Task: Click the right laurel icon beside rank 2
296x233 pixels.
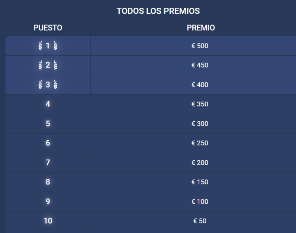Action: [55, 65]
